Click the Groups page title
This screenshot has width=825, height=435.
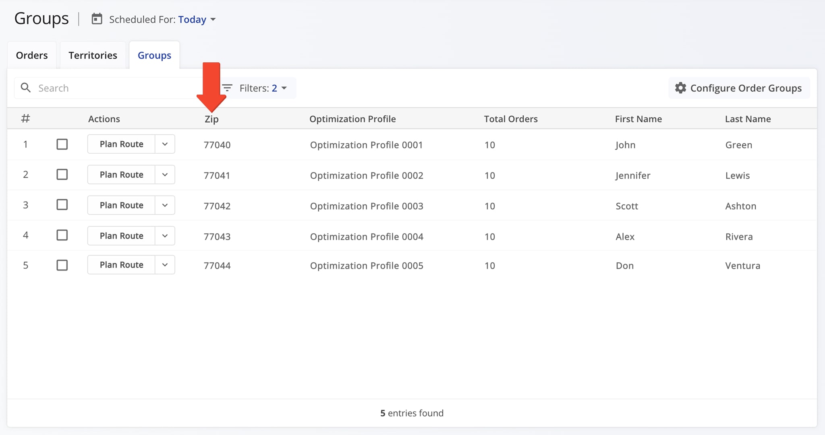coord(41,19)
